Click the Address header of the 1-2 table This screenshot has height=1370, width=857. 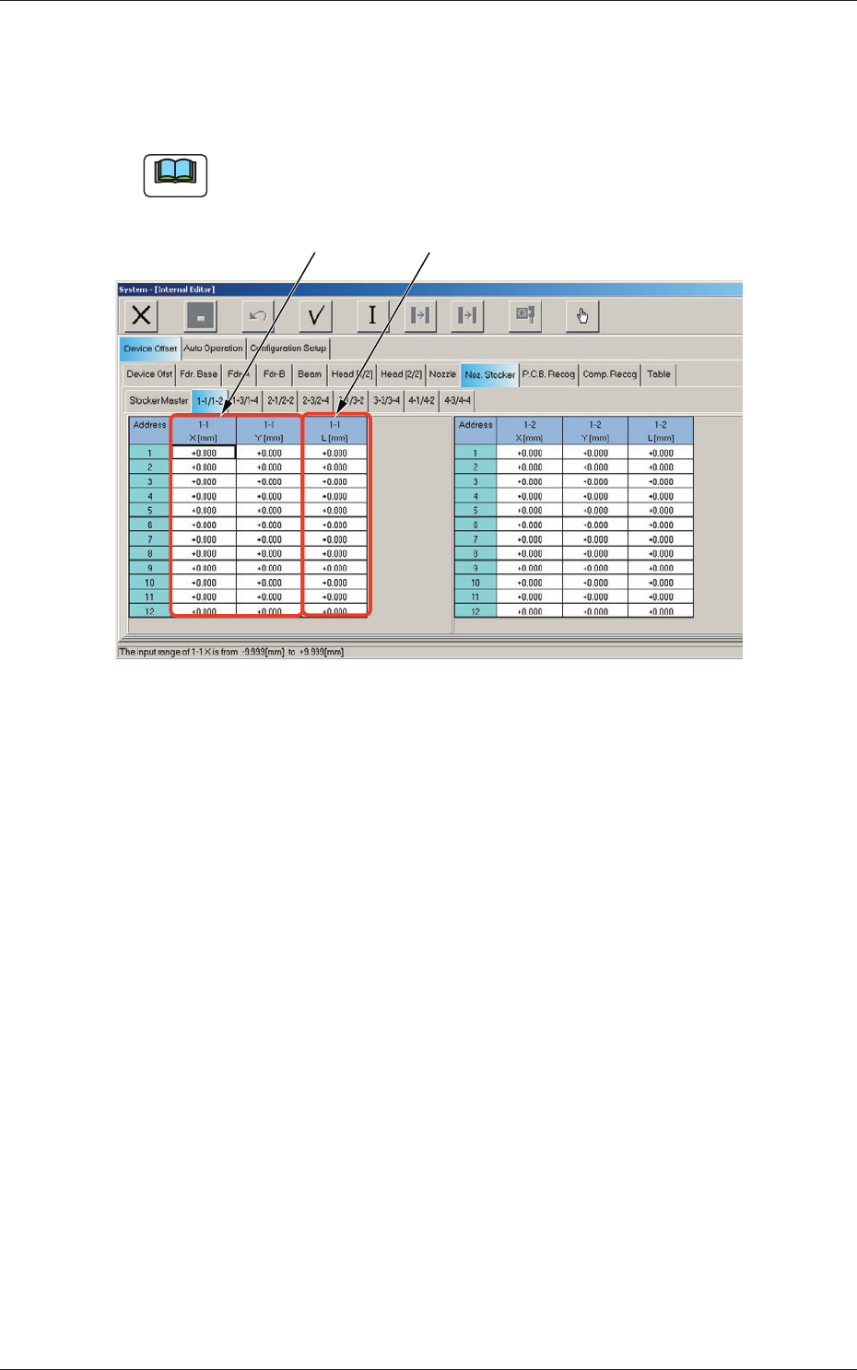tap(475, 431)
